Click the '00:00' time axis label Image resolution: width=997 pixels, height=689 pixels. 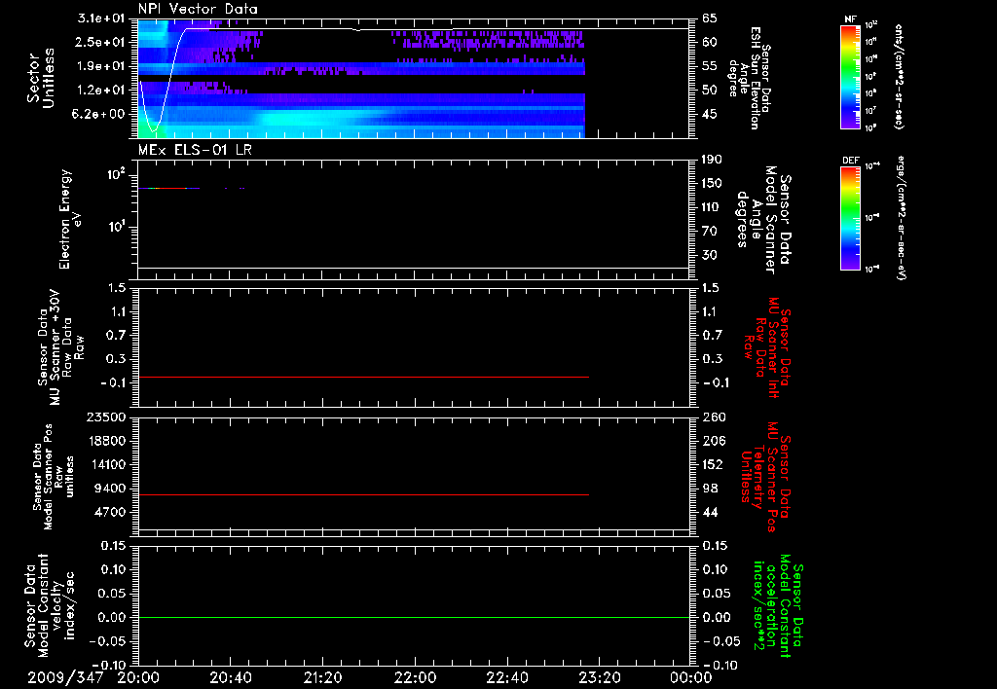coord(691,677)
